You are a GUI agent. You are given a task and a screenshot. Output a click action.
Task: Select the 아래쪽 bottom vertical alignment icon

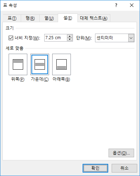pyautogui.click(x=62, y=64)
